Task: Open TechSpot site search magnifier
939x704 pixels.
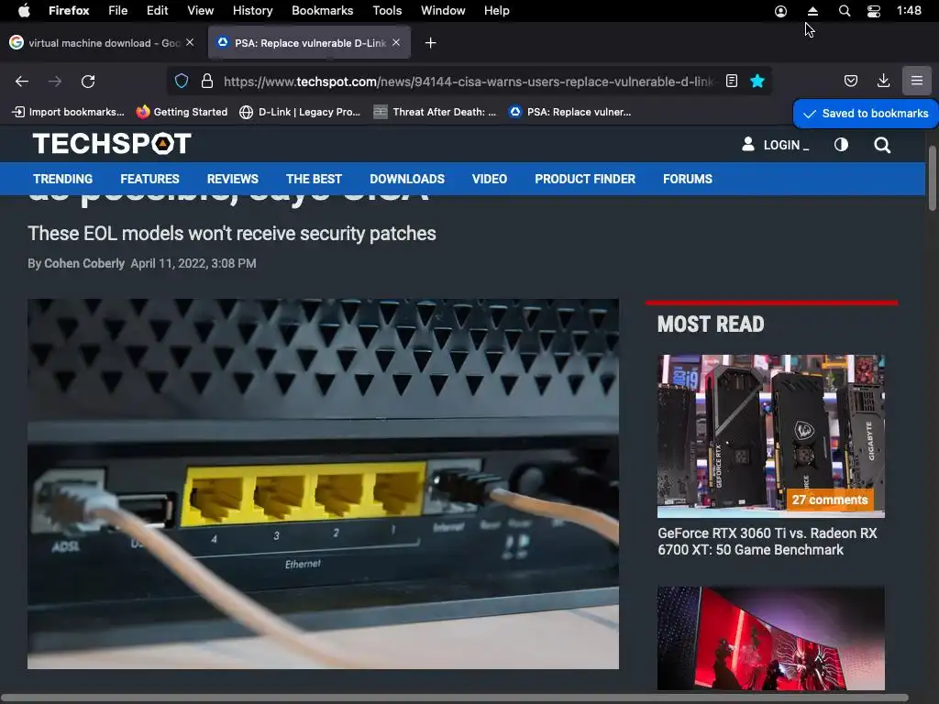Action: pos(881,145)
